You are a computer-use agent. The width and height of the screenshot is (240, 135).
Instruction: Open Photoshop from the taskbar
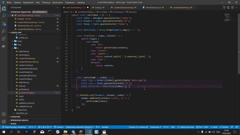pos(27,132)
